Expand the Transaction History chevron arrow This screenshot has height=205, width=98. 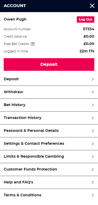coord(93,118)
